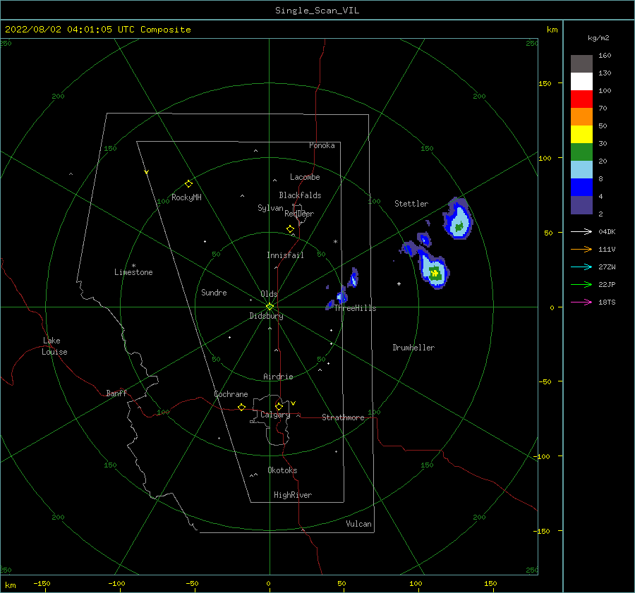Select the yellow diamond marker inside Calgary outline
This screenshot has width=635, height=593.
[x=279, y=406]
